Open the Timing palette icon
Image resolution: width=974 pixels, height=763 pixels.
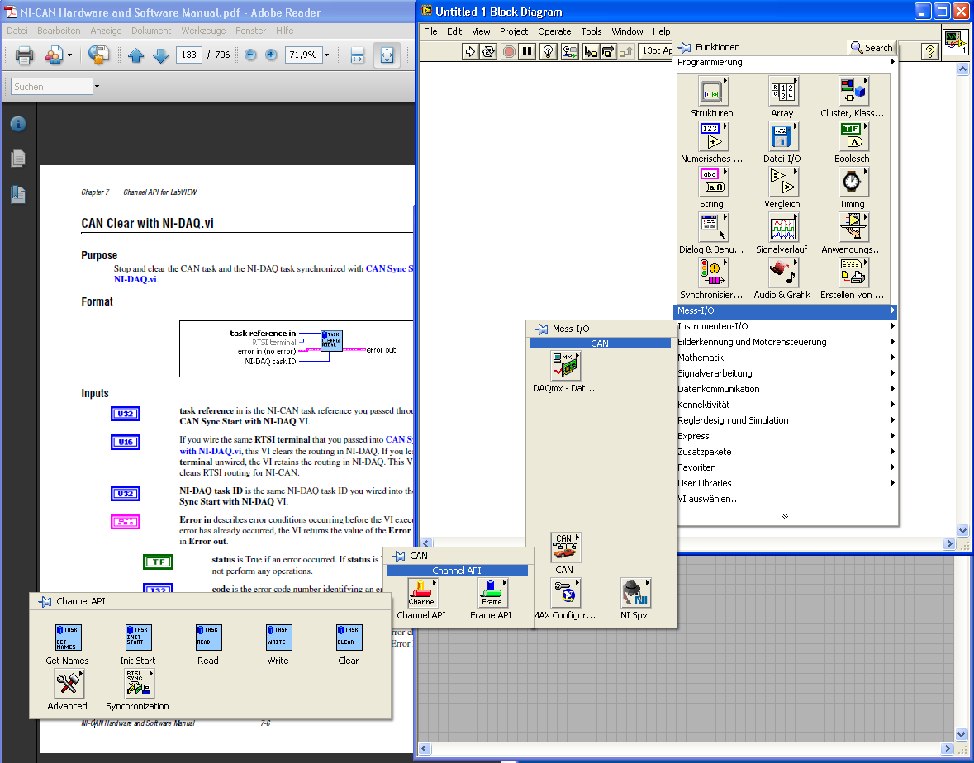(x=853, y=182)
